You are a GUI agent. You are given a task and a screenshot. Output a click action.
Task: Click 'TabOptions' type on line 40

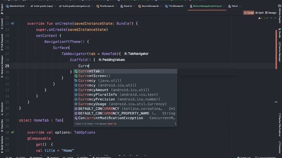click(85, 133)
